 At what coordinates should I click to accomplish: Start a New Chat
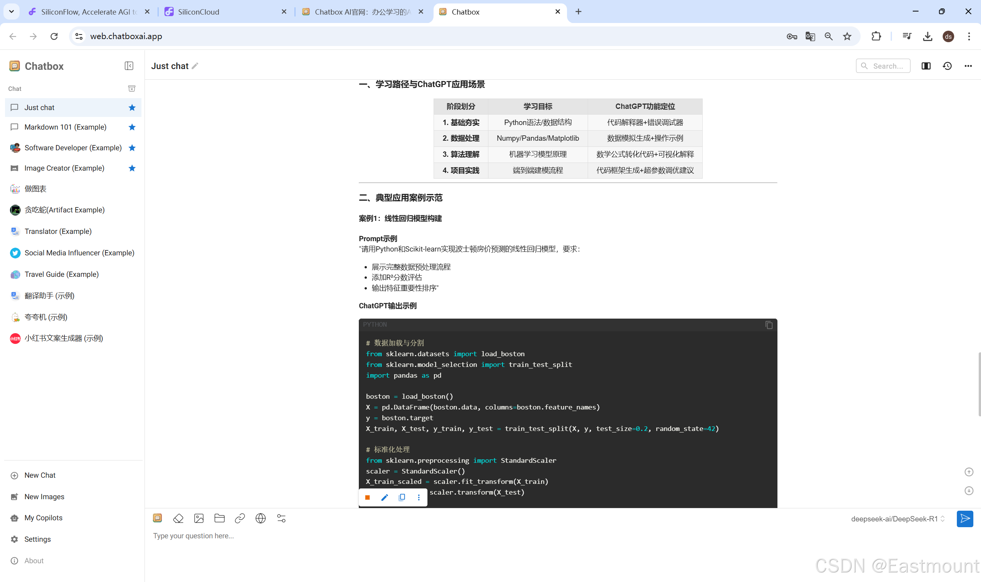pyautogui.click(x=40, y=475)
